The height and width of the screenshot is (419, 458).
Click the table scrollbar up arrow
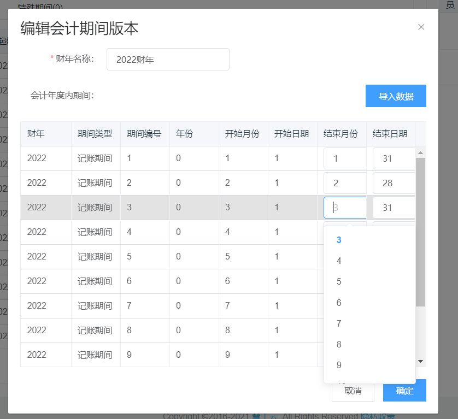click(x=420, y=153)
